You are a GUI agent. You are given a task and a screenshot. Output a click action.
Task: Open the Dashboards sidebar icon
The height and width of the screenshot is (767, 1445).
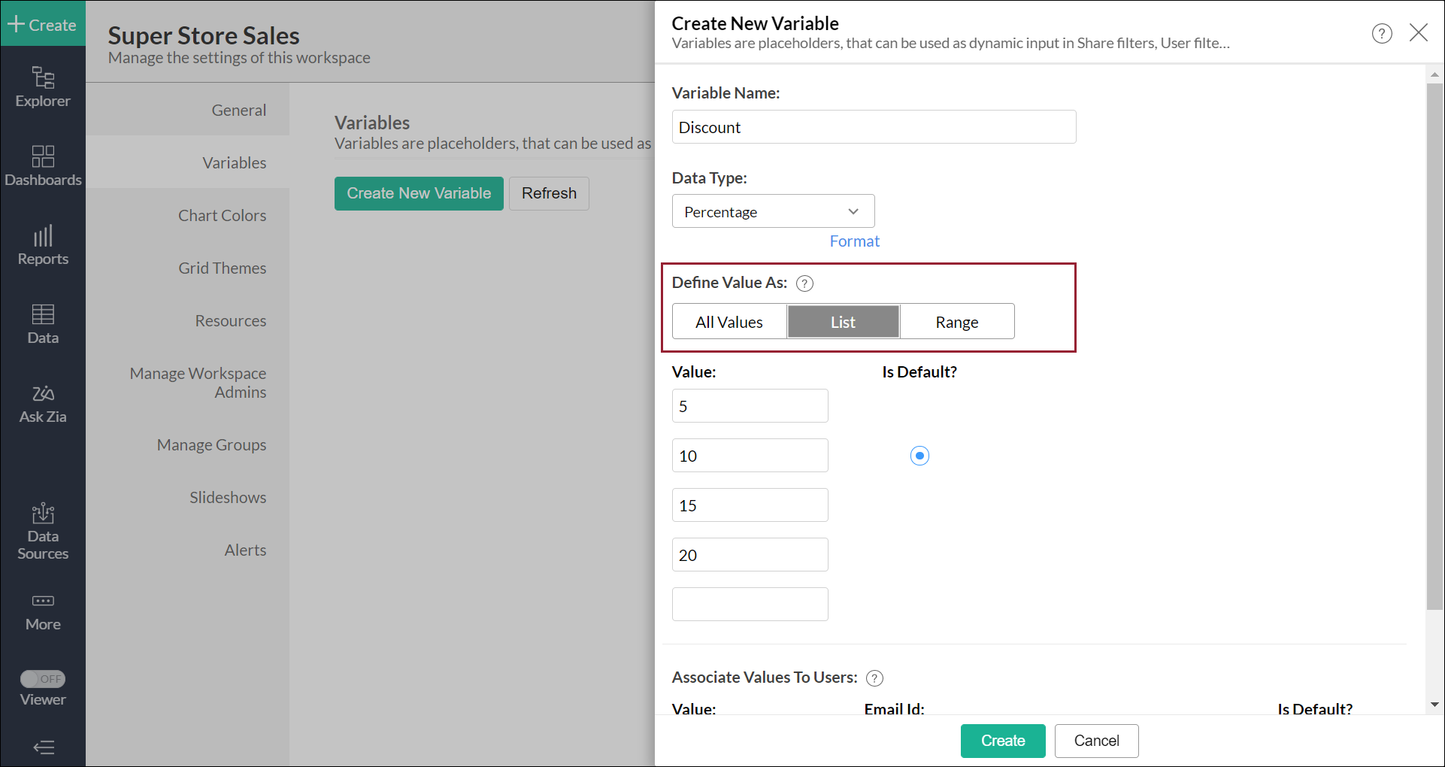coord(43,165)
